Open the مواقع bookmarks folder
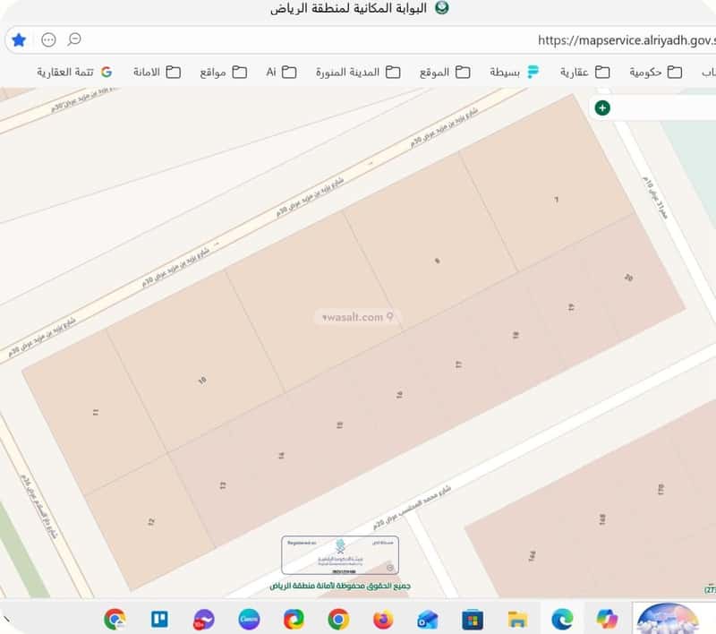The image size is (716, 634). pos(223,72)
